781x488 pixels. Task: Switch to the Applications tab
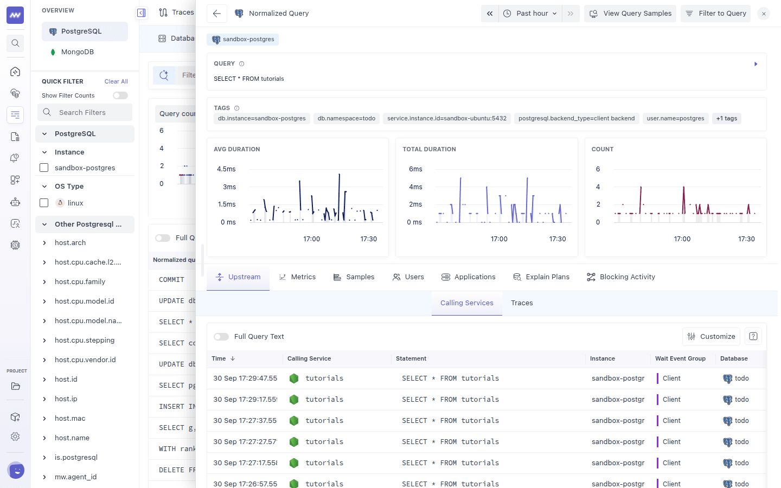pos(469,277)
